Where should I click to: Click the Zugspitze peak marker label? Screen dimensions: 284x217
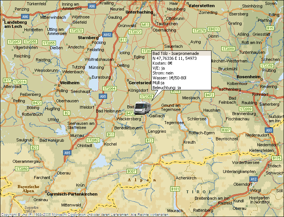(x=29, y=208)
